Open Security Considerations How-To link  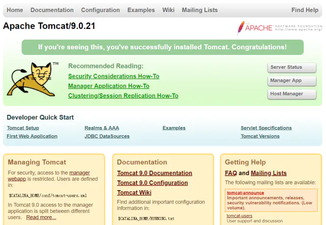(114, 76)
